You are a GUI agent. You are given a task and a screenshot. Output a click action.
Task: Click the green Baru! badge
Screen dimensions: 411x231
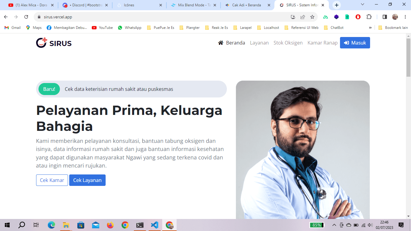[x=49, y=89]
